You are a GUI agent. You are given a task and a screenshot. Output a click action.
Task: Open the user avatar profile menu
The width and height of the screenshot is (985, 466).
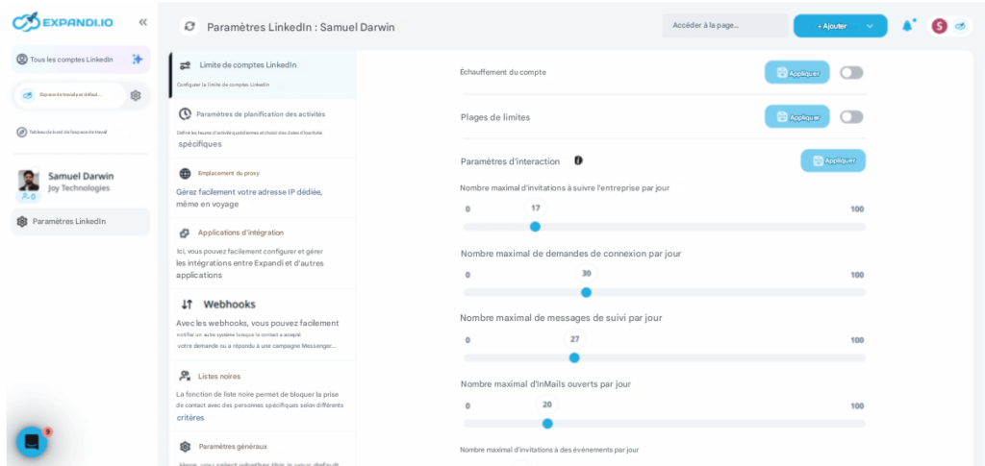point(939,26)
